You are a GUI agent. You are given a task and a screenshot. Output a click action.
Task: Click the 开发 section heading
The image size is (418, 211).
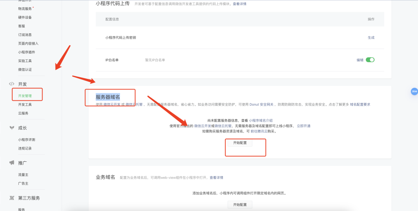(22, 84)
